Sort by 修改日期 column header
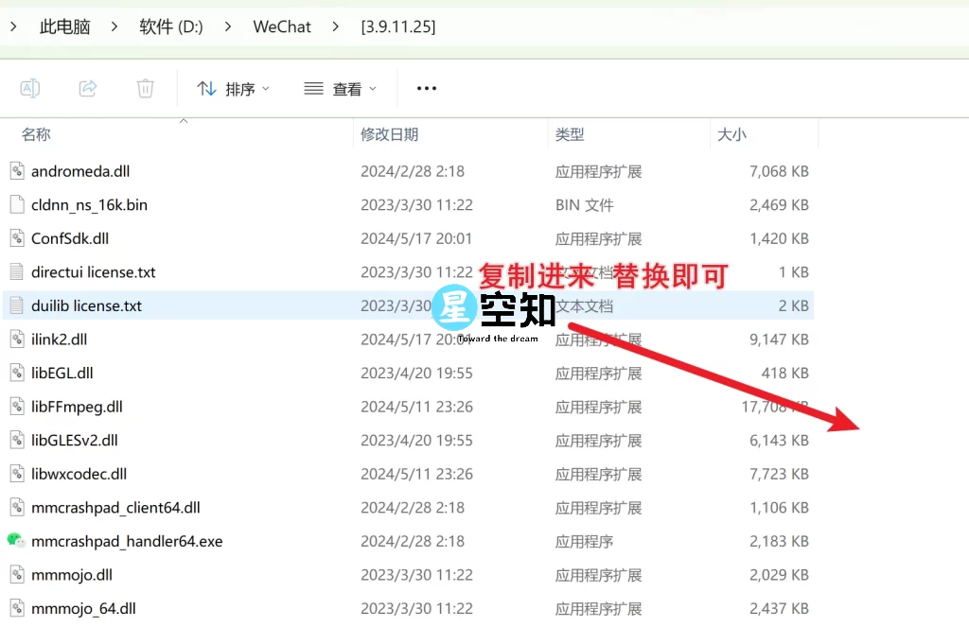The height and width of the screenshot is (627, 969). point(389,134)
